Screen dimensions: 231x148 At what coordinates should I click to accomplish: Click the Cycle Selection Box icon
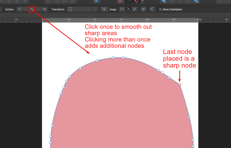click(x=104, y=9)
